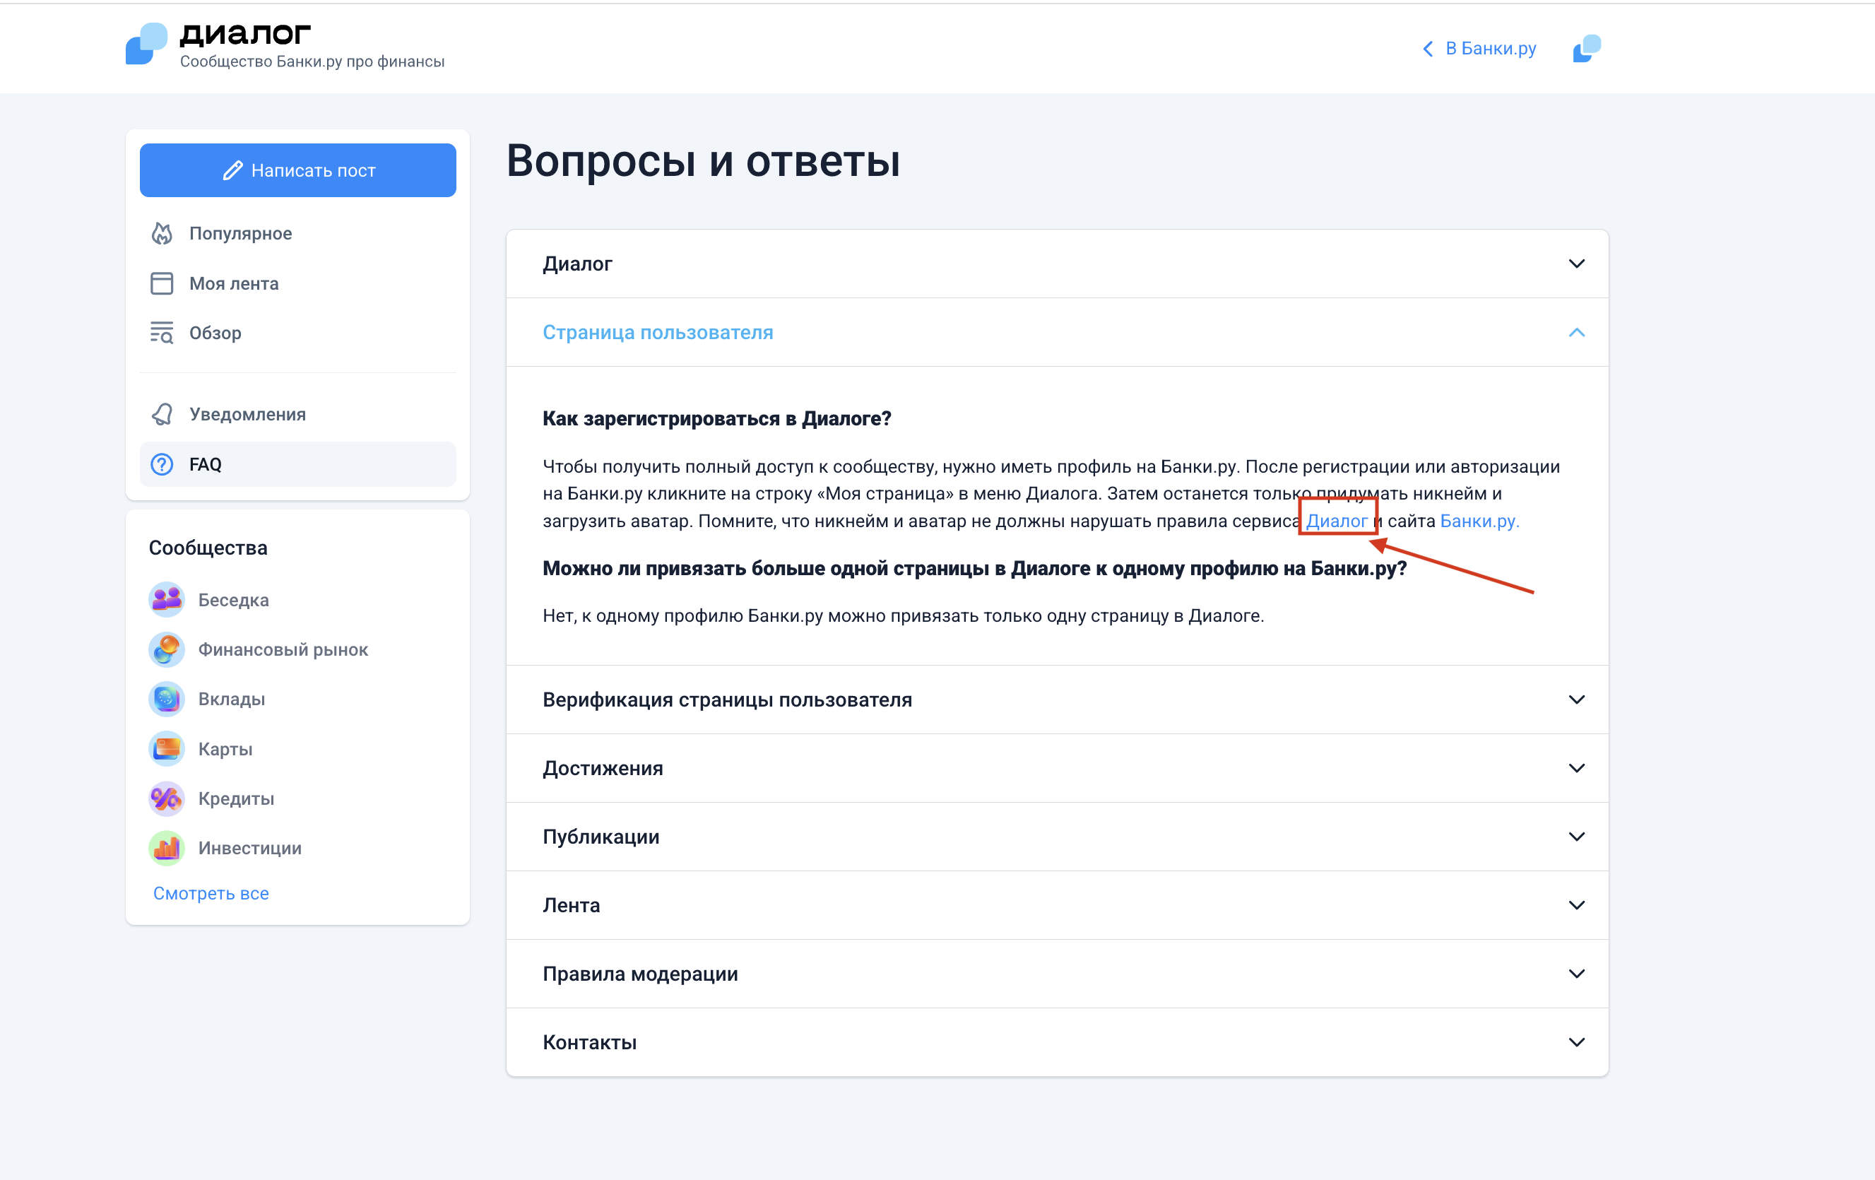Click the Вопросы и ответы heading
This screenshot has height=1180, width=1875.
(x=703, y=161)
